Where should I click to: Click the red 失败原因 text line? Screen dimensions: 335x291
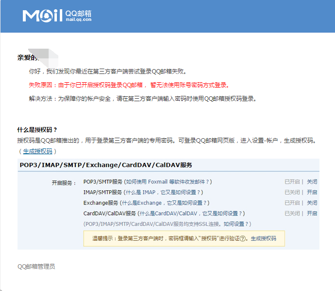click(129, 85)
